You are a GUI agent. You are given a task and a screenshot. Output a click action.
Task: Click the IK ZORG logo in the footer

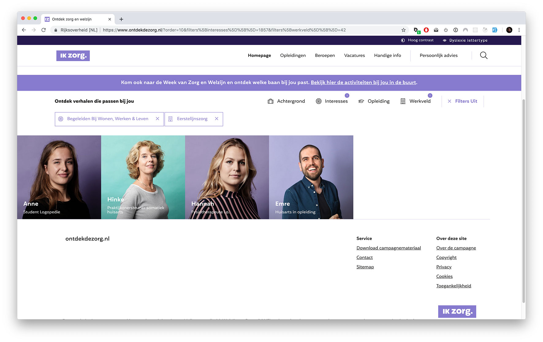pyautogui.click(x=457, y=311)
